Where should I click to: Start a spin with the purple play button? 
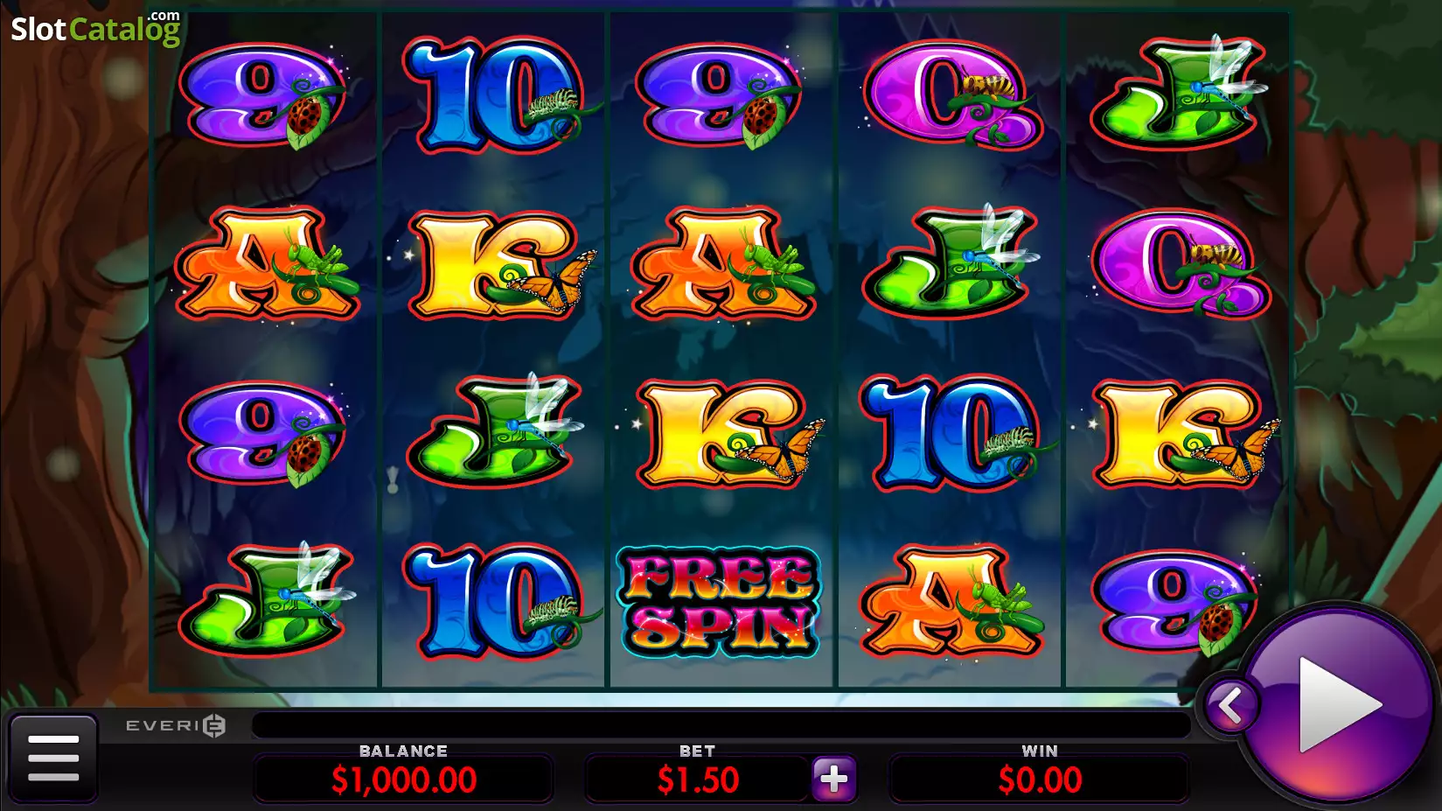pyautogui.click(x=1338, y=703)
